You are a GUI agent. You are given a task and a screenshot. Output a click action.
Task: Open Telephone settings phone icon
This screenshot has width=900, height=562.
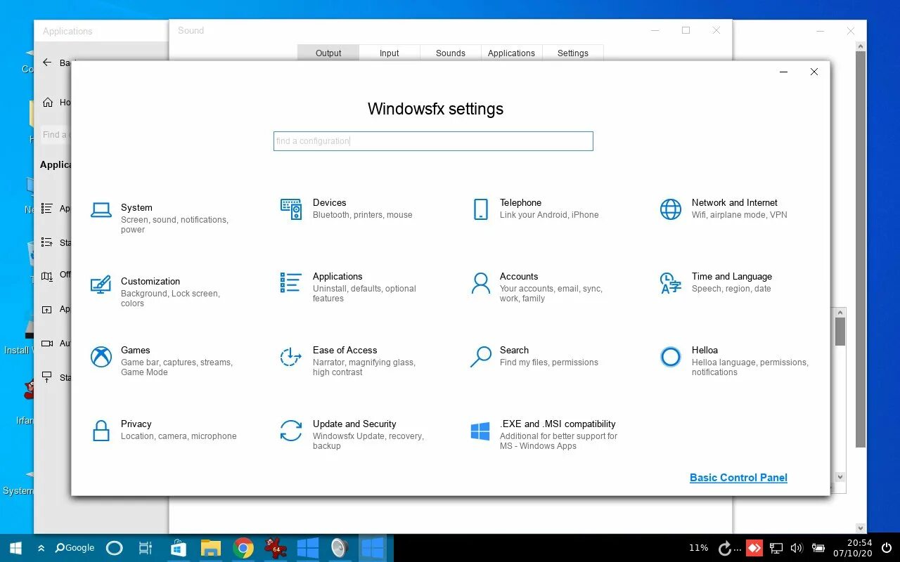481,209
